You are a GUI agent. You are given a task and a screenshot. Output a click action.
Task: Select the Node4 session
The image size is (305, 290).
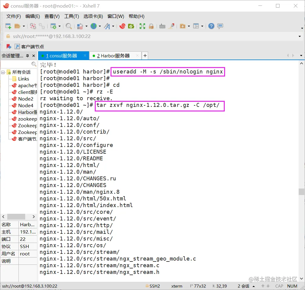click(x=22, y=105)
